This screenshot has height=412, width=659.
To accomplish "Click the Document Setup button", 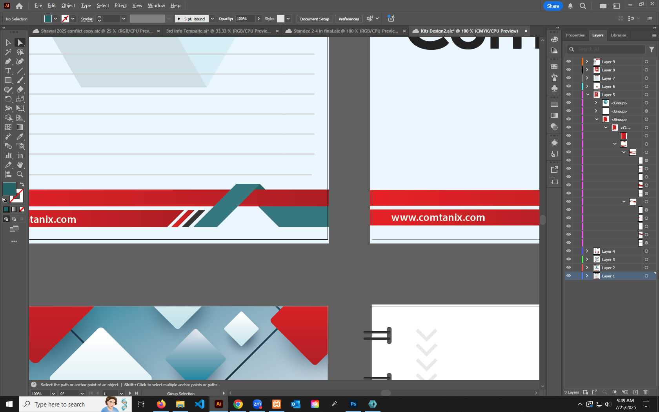I will click(315, 19).
